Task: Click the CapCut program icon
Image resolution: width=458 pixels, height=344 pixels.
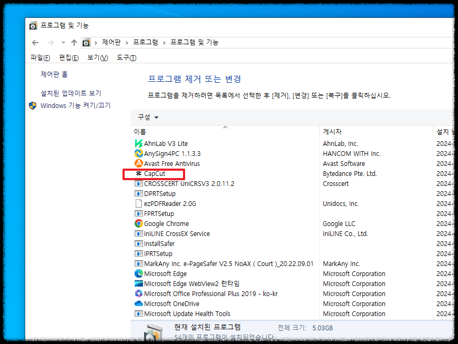Action: point(139,173)
